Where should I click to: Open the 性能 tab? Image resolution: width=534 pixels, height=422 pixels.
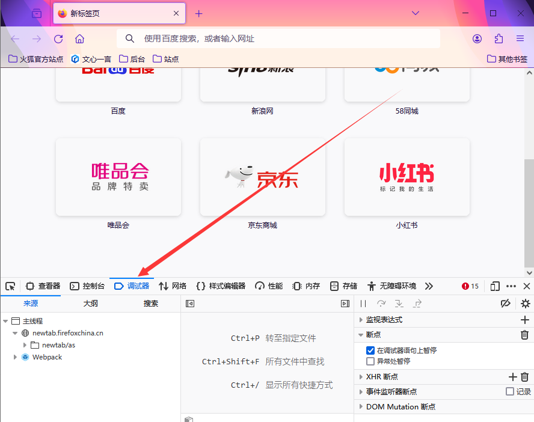(269, 286)
